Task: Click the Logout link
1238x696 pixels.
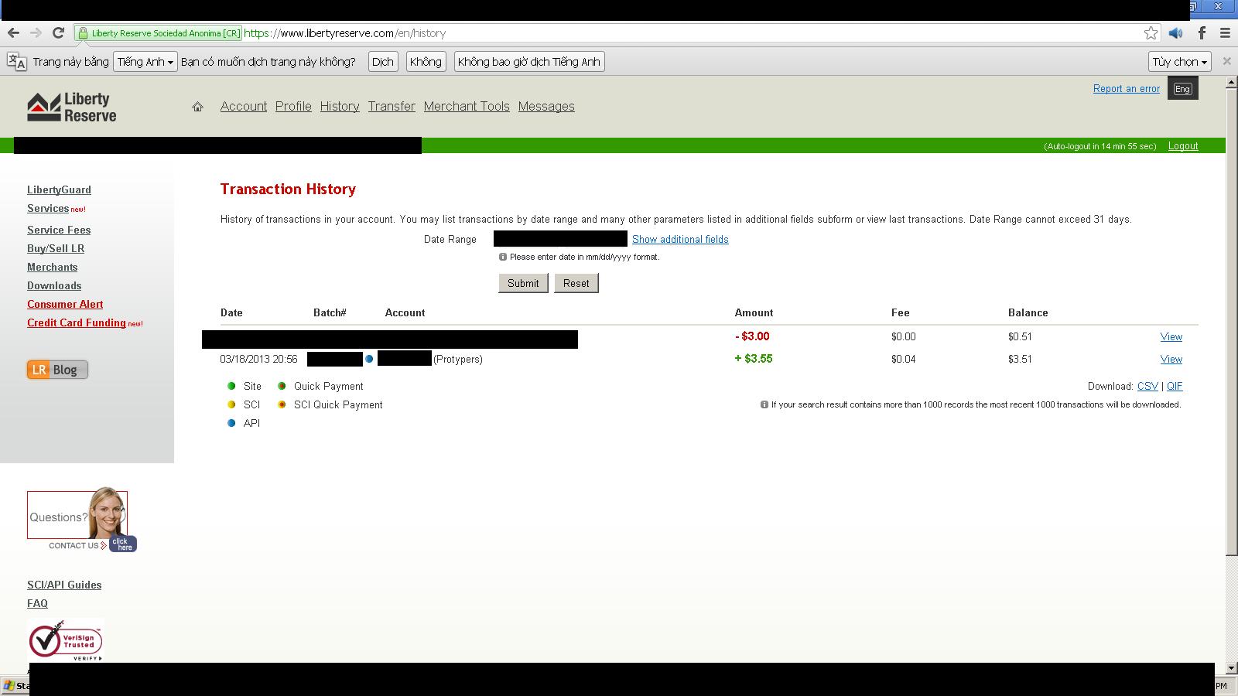Action: [1183, 146]
